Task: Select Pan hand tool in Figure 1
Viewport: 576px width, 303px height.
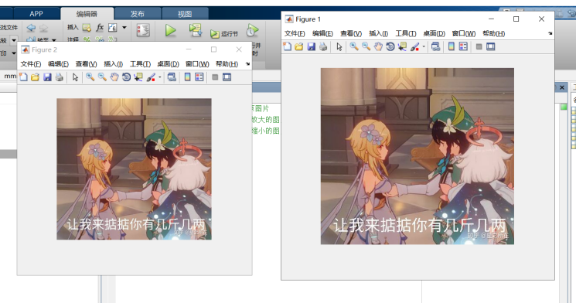Action: [378, 46]
